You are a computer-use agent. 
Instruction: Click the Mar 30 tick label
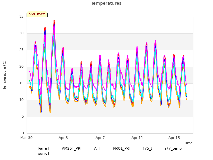pos(26,138)
